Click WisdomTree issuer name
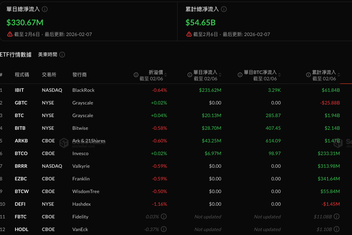The height and width of the screenshot is (235, 352). pos(86,191)
